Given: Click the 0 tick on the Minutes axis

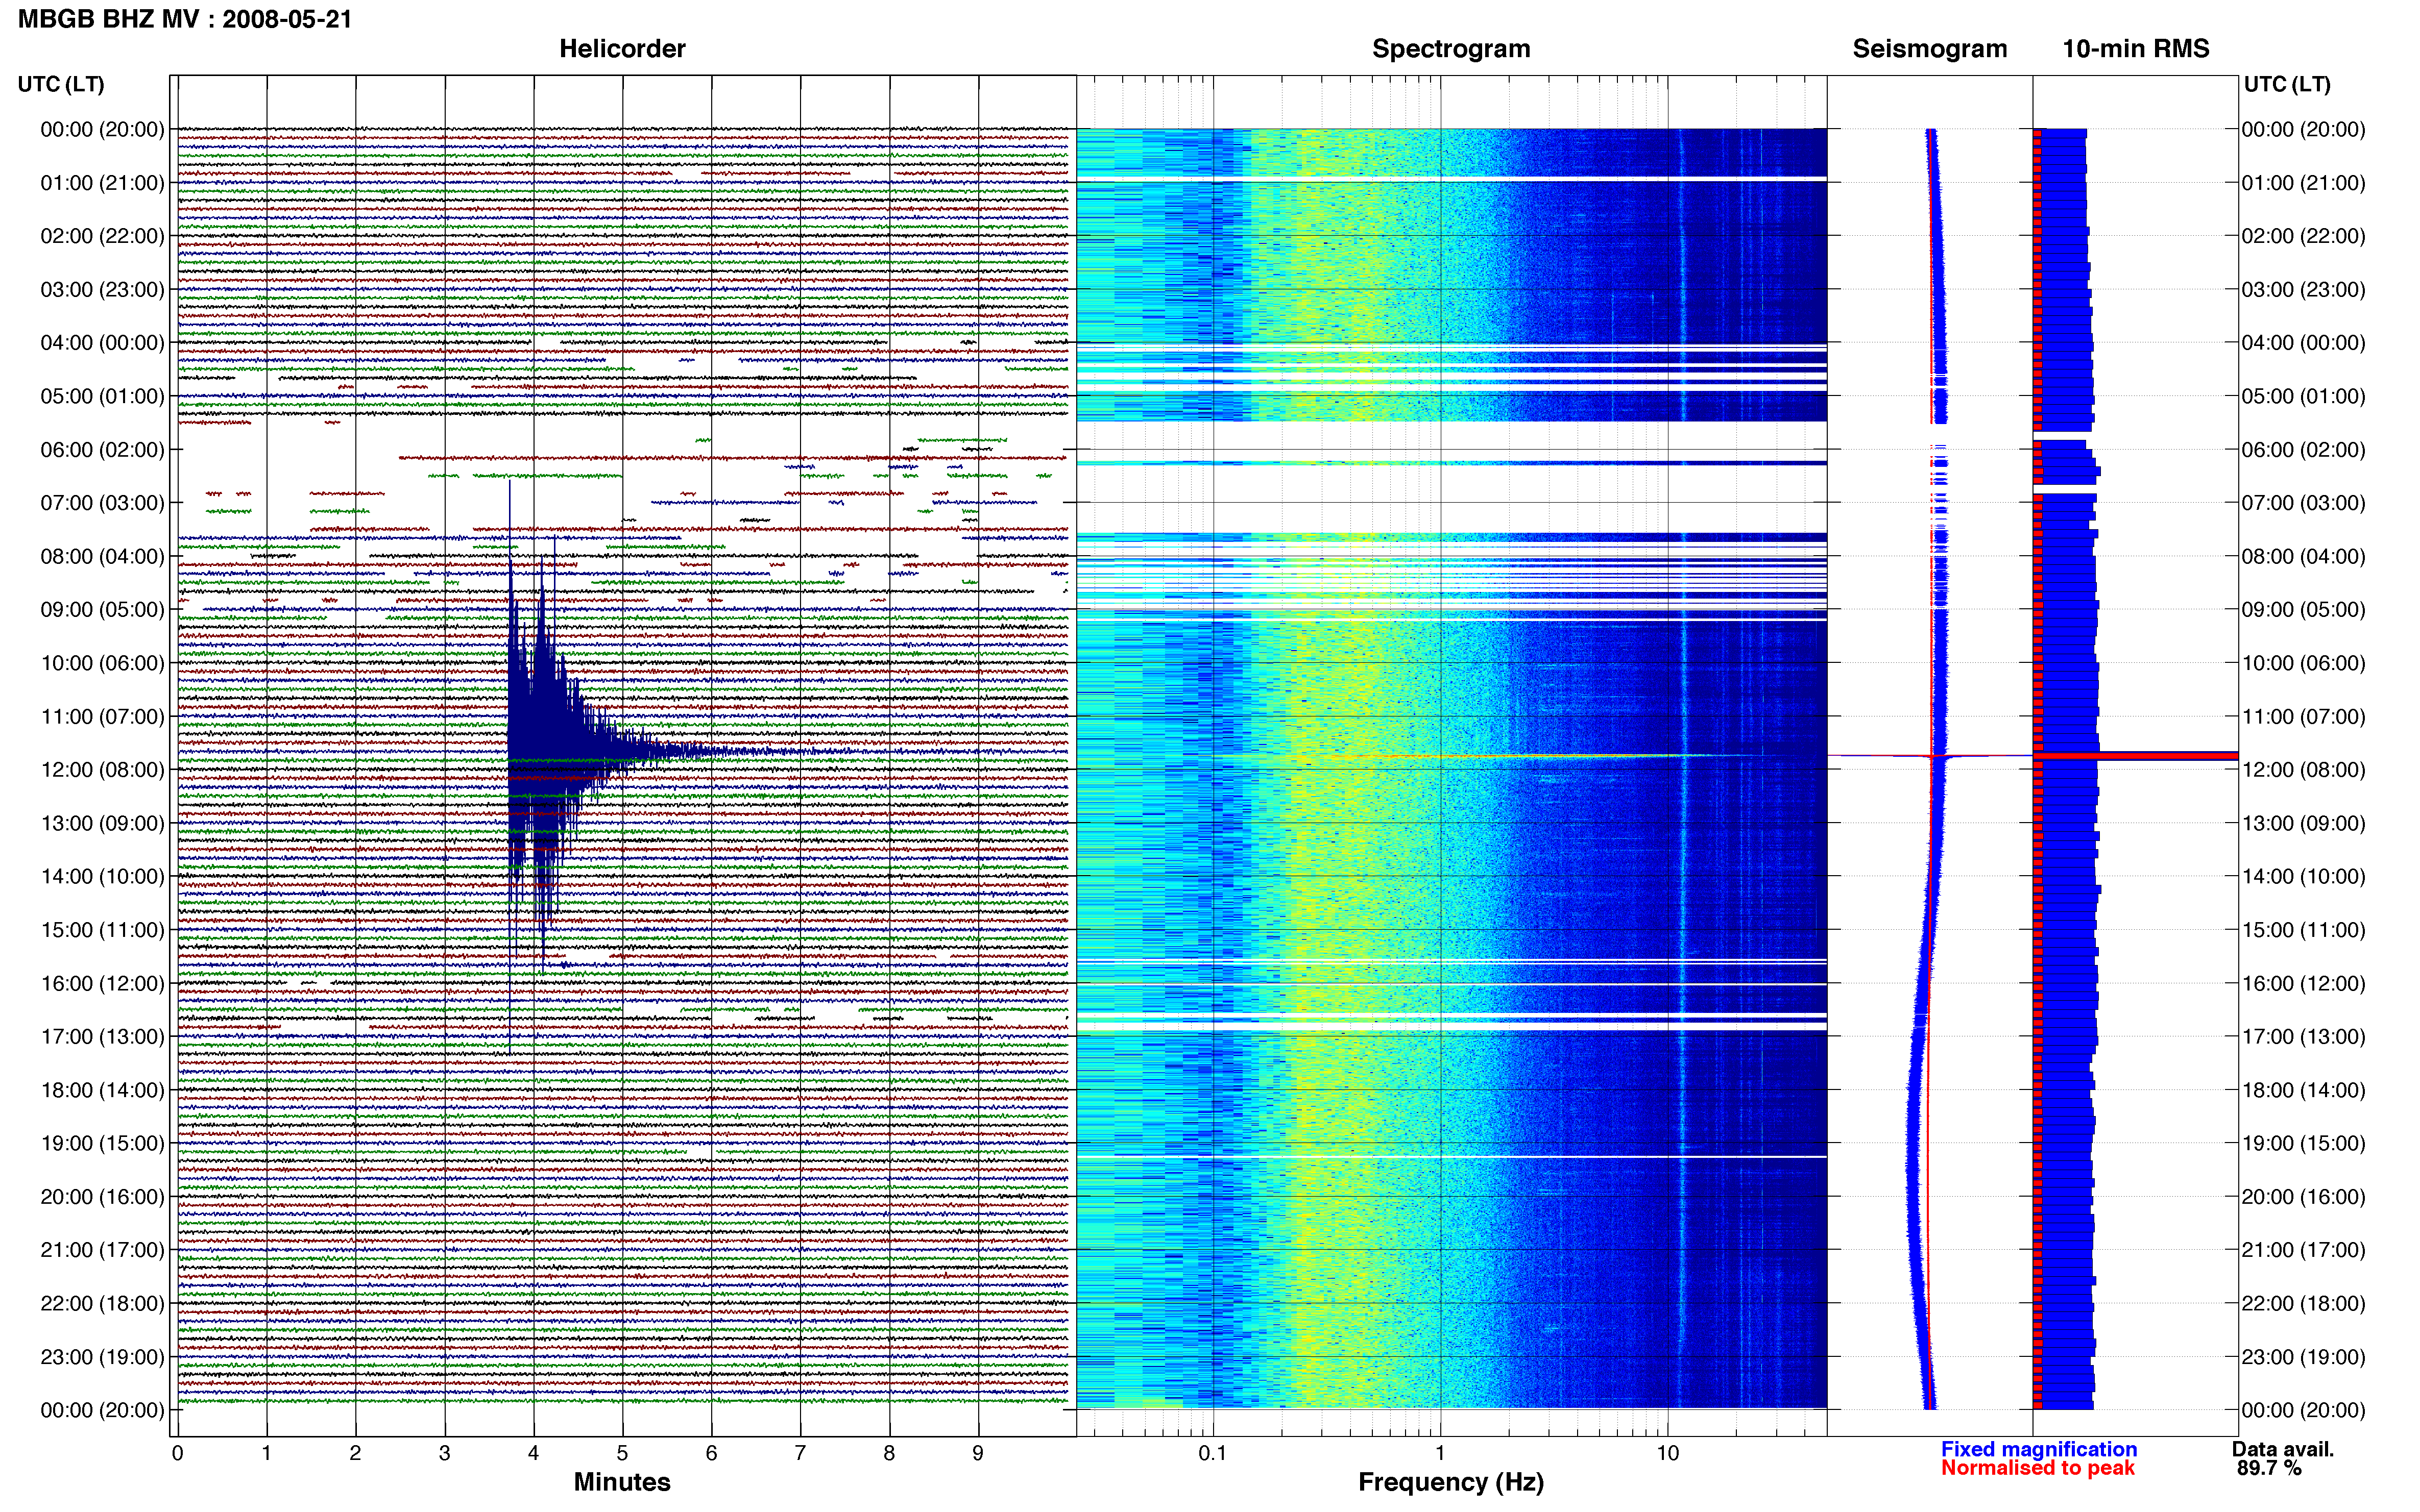Looking at the screenshot, I should click(x=177, y=1453).
